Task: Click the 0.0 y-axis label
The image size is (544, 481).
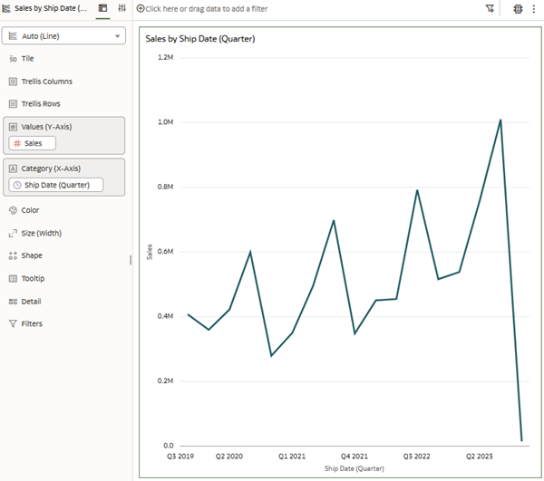Action: click(169, 446)
